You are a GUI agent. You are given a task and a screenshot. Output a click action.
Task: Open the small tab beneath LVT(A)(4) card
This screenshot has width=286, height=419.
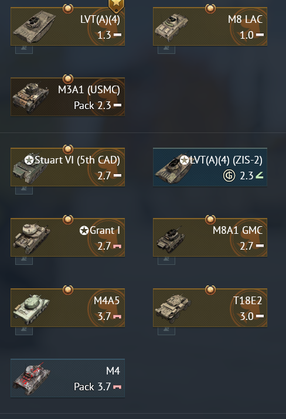(24, 49)
